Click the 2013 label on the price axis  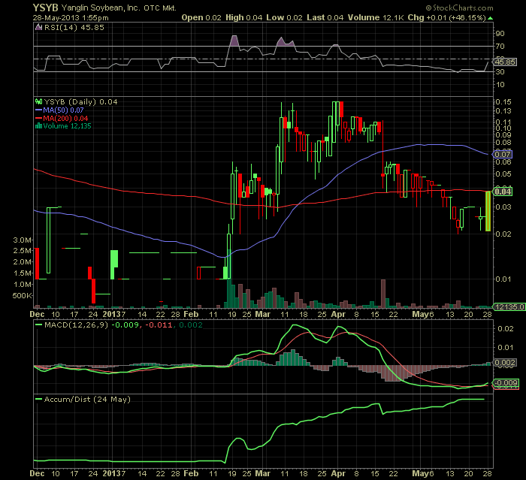tap(112, 314)
